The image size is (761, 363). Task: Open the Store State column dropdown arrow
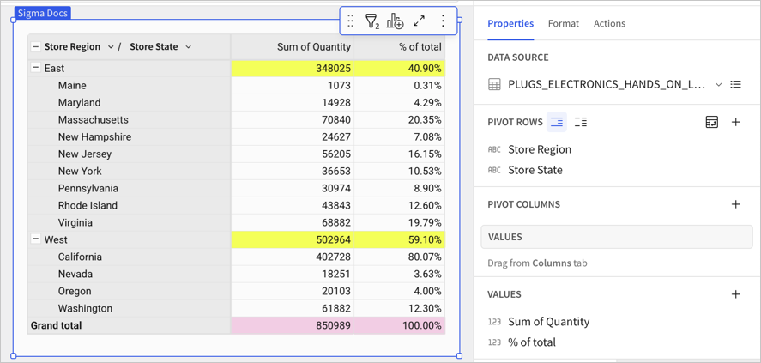pos(188,47)
